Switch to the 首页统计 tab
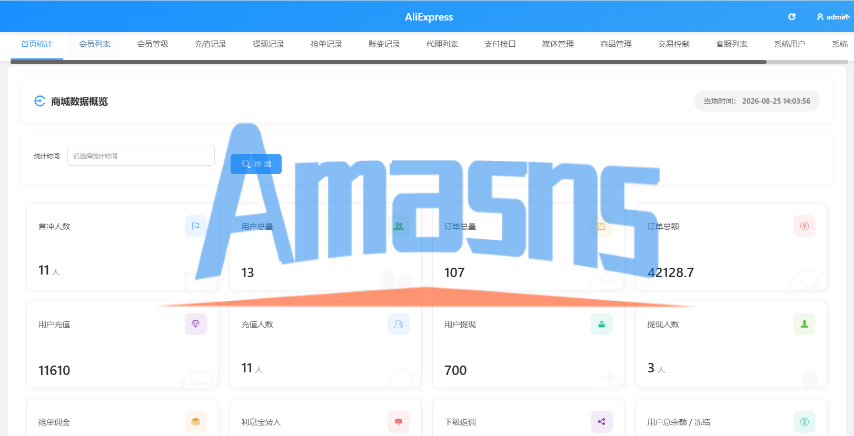Viewport: 854px width, 436px height. [x=37, y=44]
